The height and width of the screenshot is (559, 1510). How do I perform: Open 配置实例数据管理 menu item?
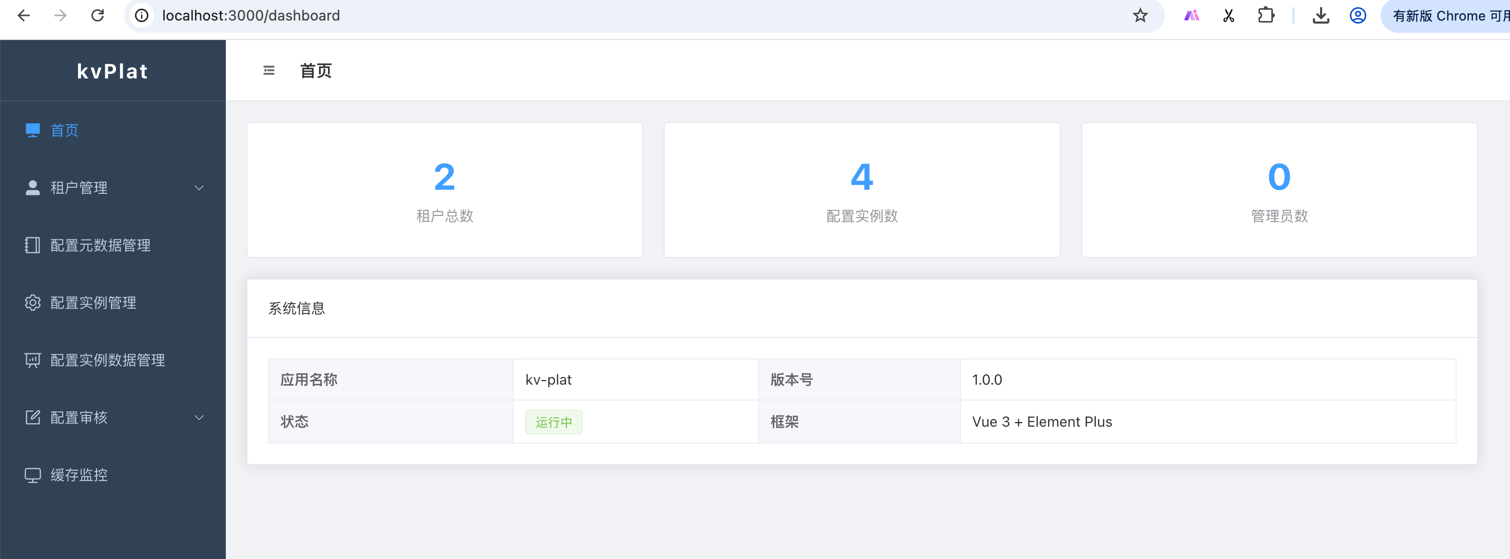click(x=112, y=360)
